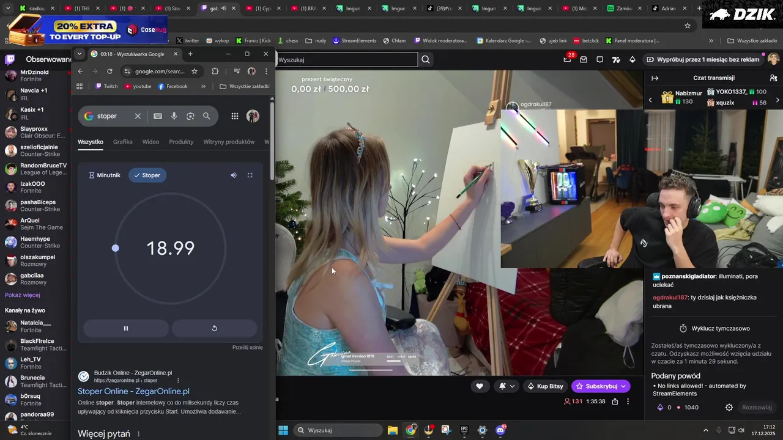Go back in the Google popup window
The height and width of the screenshot is (440, 783).
[80, 71]
